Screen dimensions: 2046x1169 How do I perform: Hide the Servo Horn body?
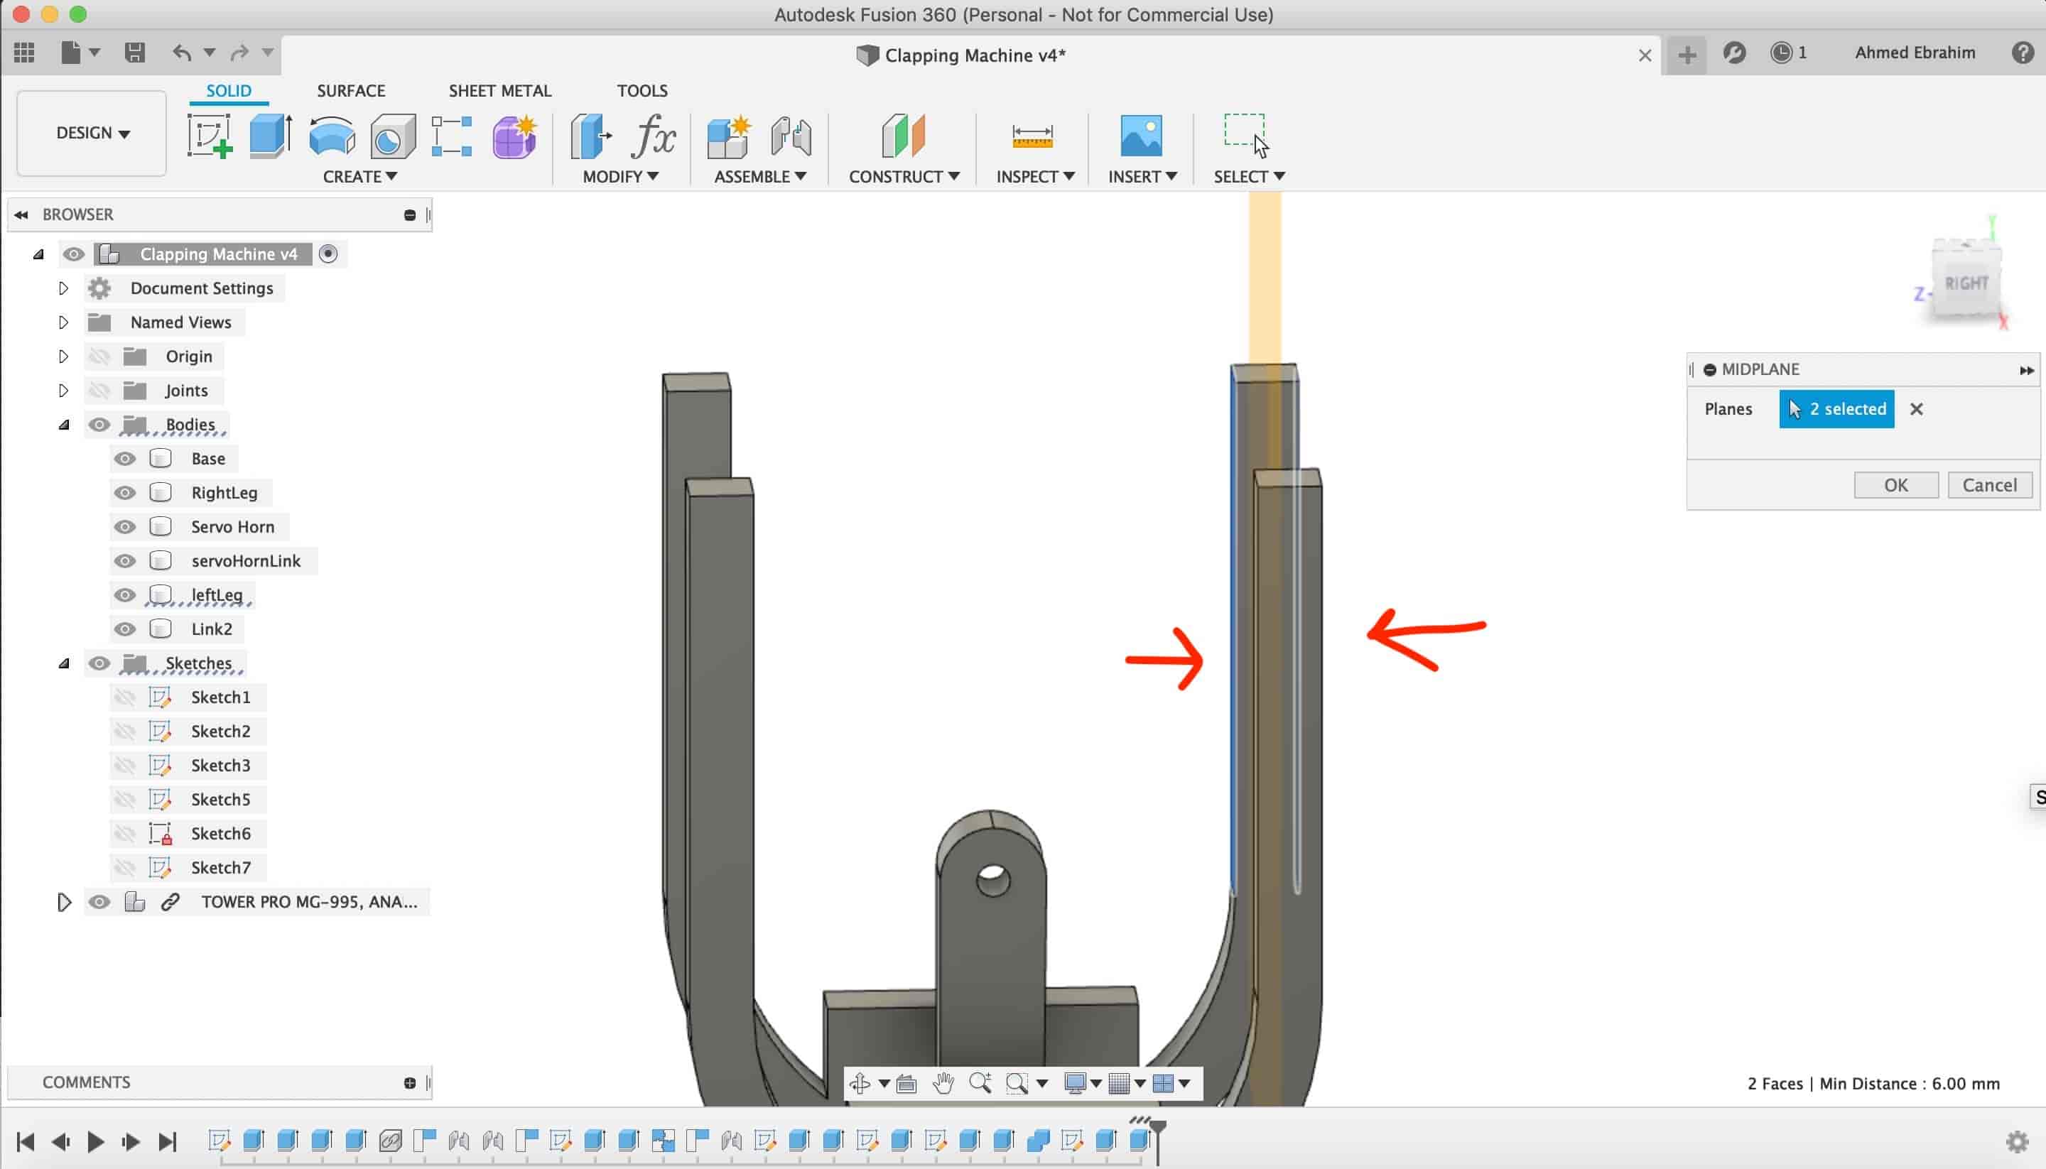124,527
